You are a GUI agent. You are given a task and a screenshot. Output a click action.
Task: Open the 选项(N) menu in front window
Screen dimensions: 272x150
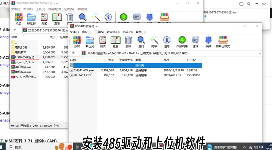(x=128, y=32)
